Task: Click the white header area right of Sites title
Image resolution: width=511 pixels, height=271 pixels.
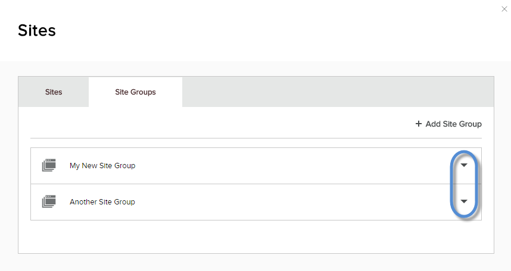Action: pos(268,30)
